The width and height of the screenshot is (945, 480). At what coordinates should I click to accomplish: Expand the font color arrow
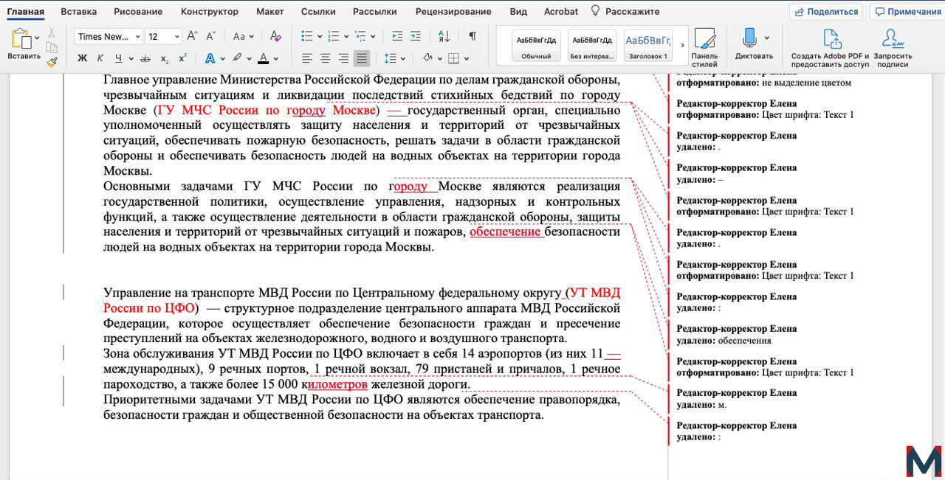coord(276,59)
